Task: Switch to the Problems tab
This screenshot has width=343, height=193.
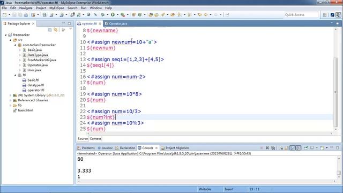Action: click(x=86, y=148)
